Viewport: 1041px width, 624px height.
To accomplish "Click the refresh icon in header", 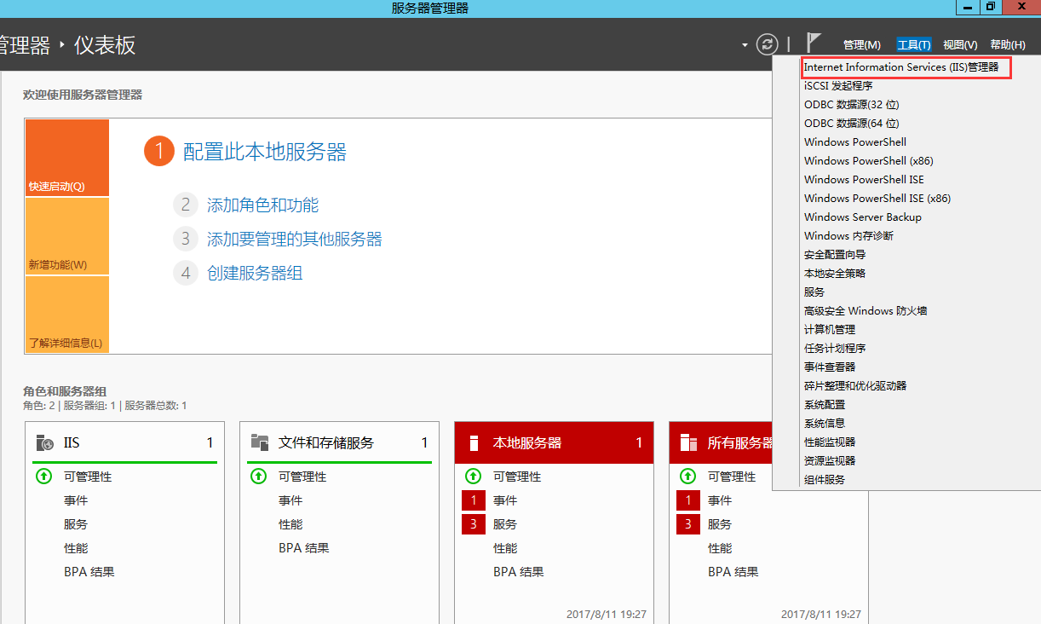I will coord(768,44).
